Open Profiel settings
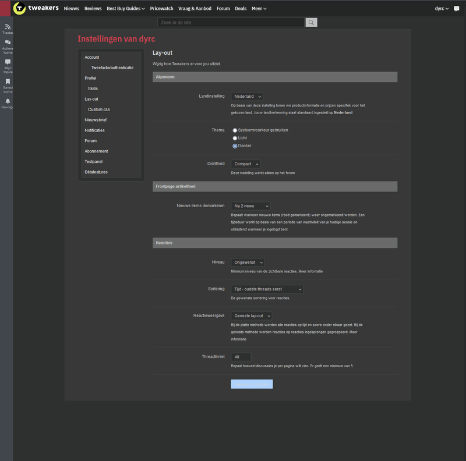This screenshot has width=466, height=461. pos(90,78)
